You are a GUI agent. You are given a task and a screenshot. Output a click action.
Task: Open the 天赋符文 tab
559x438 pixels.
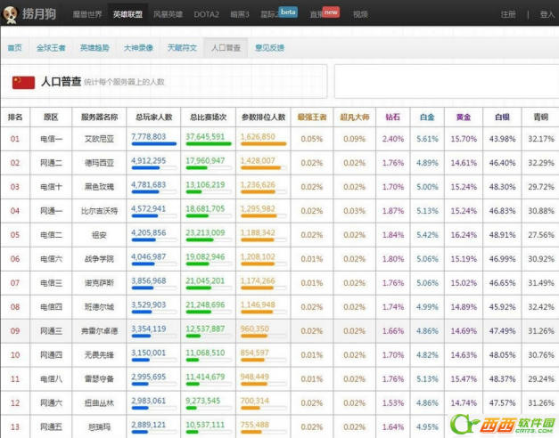click(182, 47)
